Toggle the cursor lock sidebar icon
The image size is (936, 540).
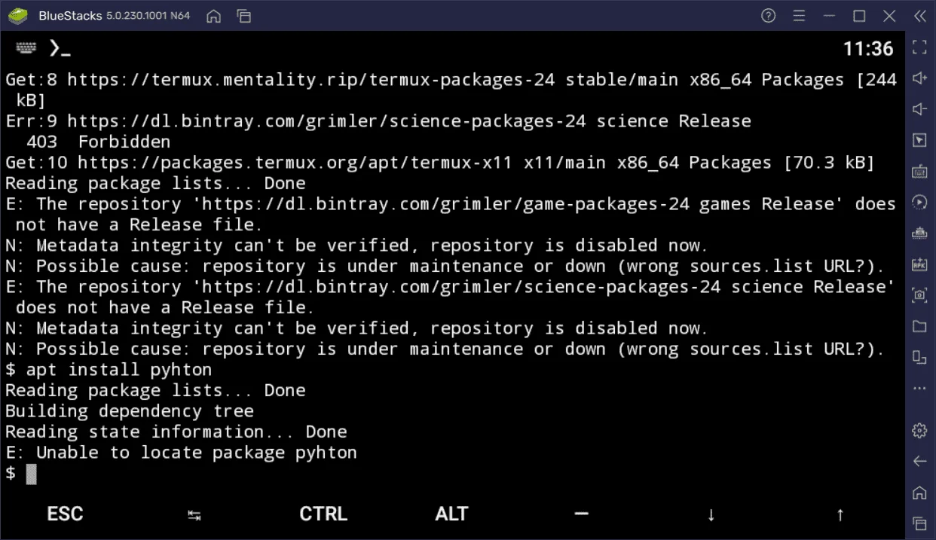pyautogui.click(x=919, y=140)
